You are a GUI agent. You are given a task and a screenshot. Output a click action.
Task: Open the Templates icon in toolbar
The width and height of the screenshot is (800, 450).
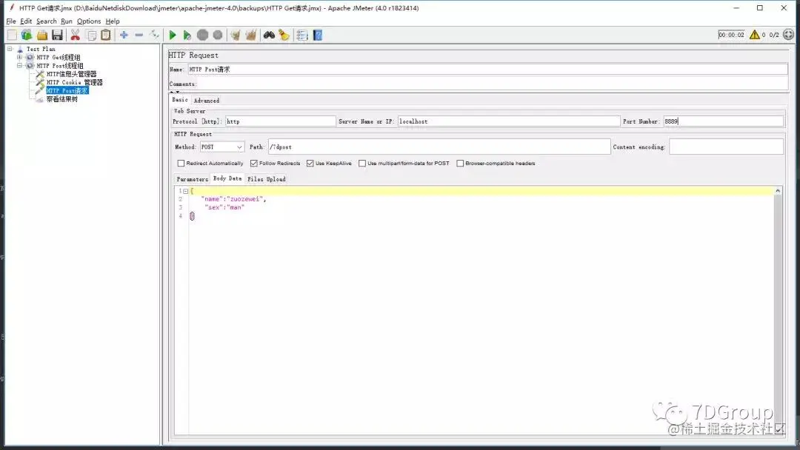27,36
